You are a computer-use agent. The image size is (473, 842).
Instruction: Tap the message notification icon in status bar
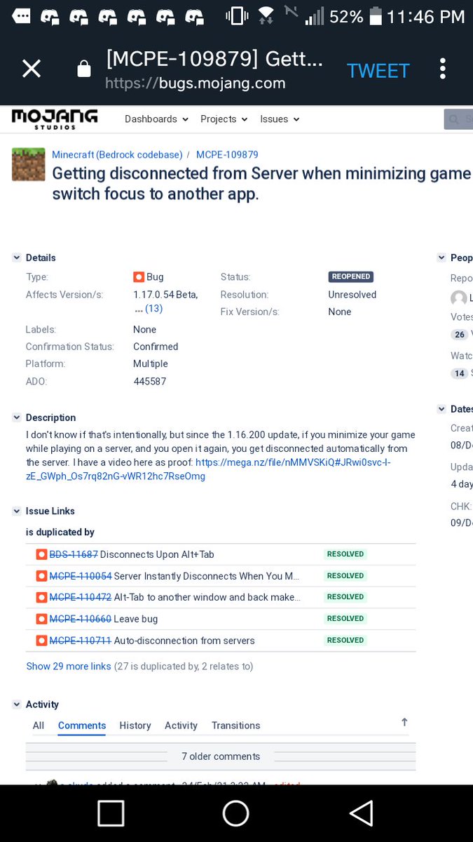(21, 15)
